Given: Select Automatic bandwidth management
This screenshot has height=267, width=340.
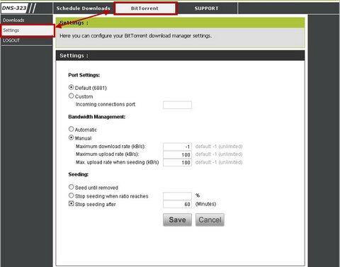Looking at the screenshot, I should tap(71, 129).
